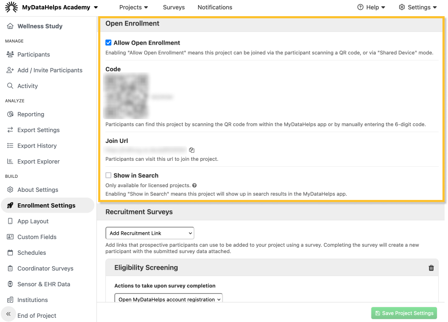
Task: Click the help icon near licensed projects
Action: pyautogui.click(x=194, y=185)
